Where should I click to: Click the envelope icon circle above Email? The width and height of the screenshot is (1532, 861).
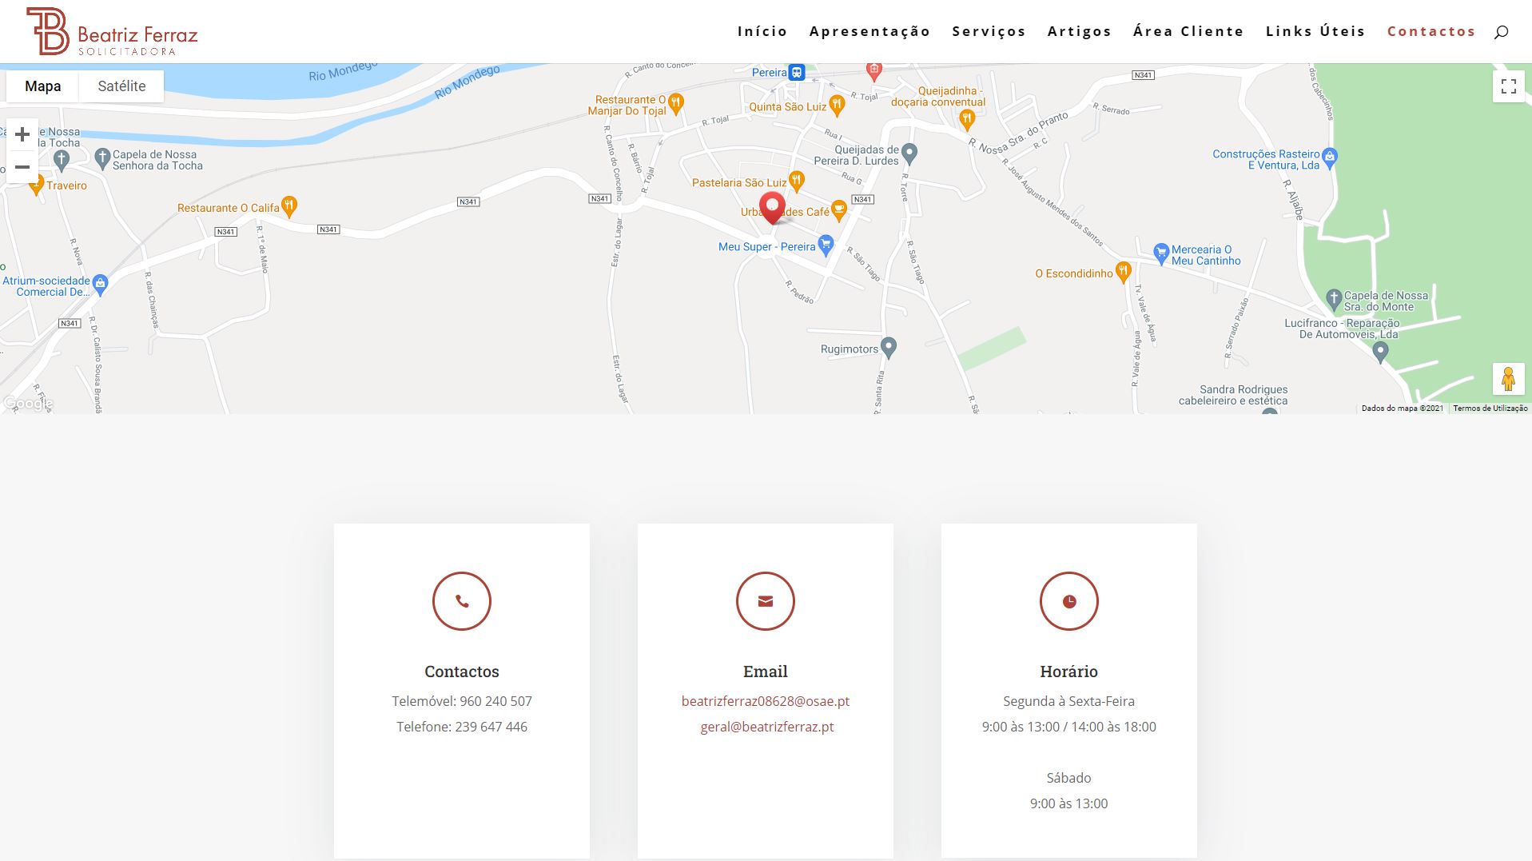pyautogui.click(x=766, y=601)
